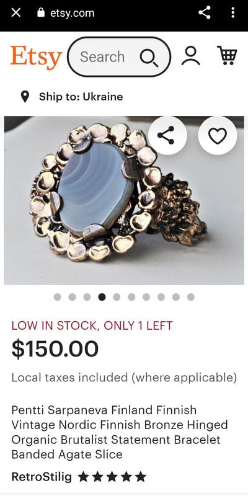Tap the bronze agate product photo

[124, 200]
